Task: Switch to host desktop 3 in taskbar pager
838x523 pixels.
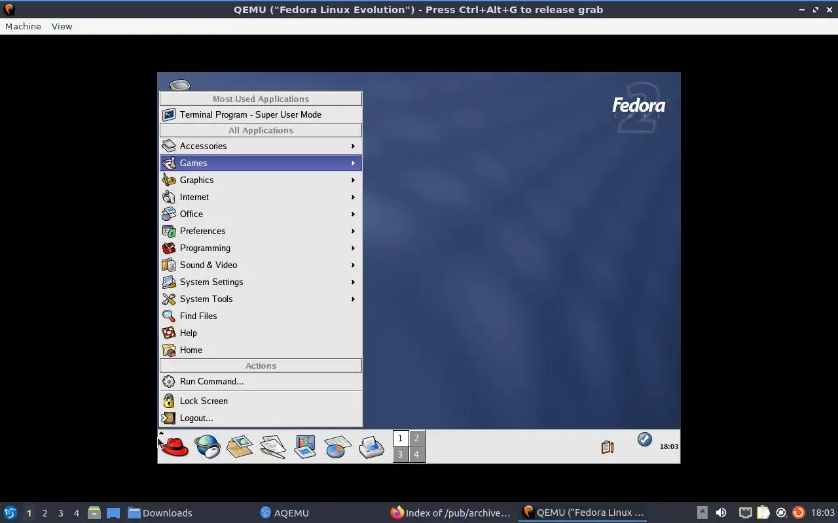Action: [x=60, y=513]
